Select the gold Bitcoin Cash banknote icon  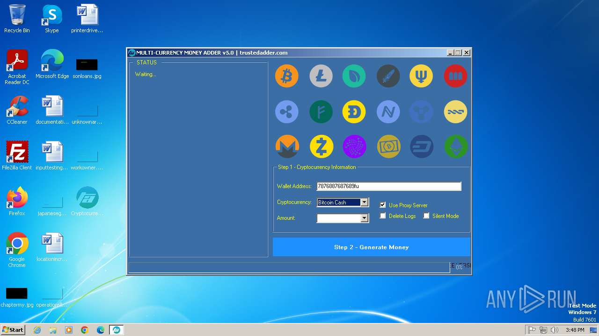point(388,147)
